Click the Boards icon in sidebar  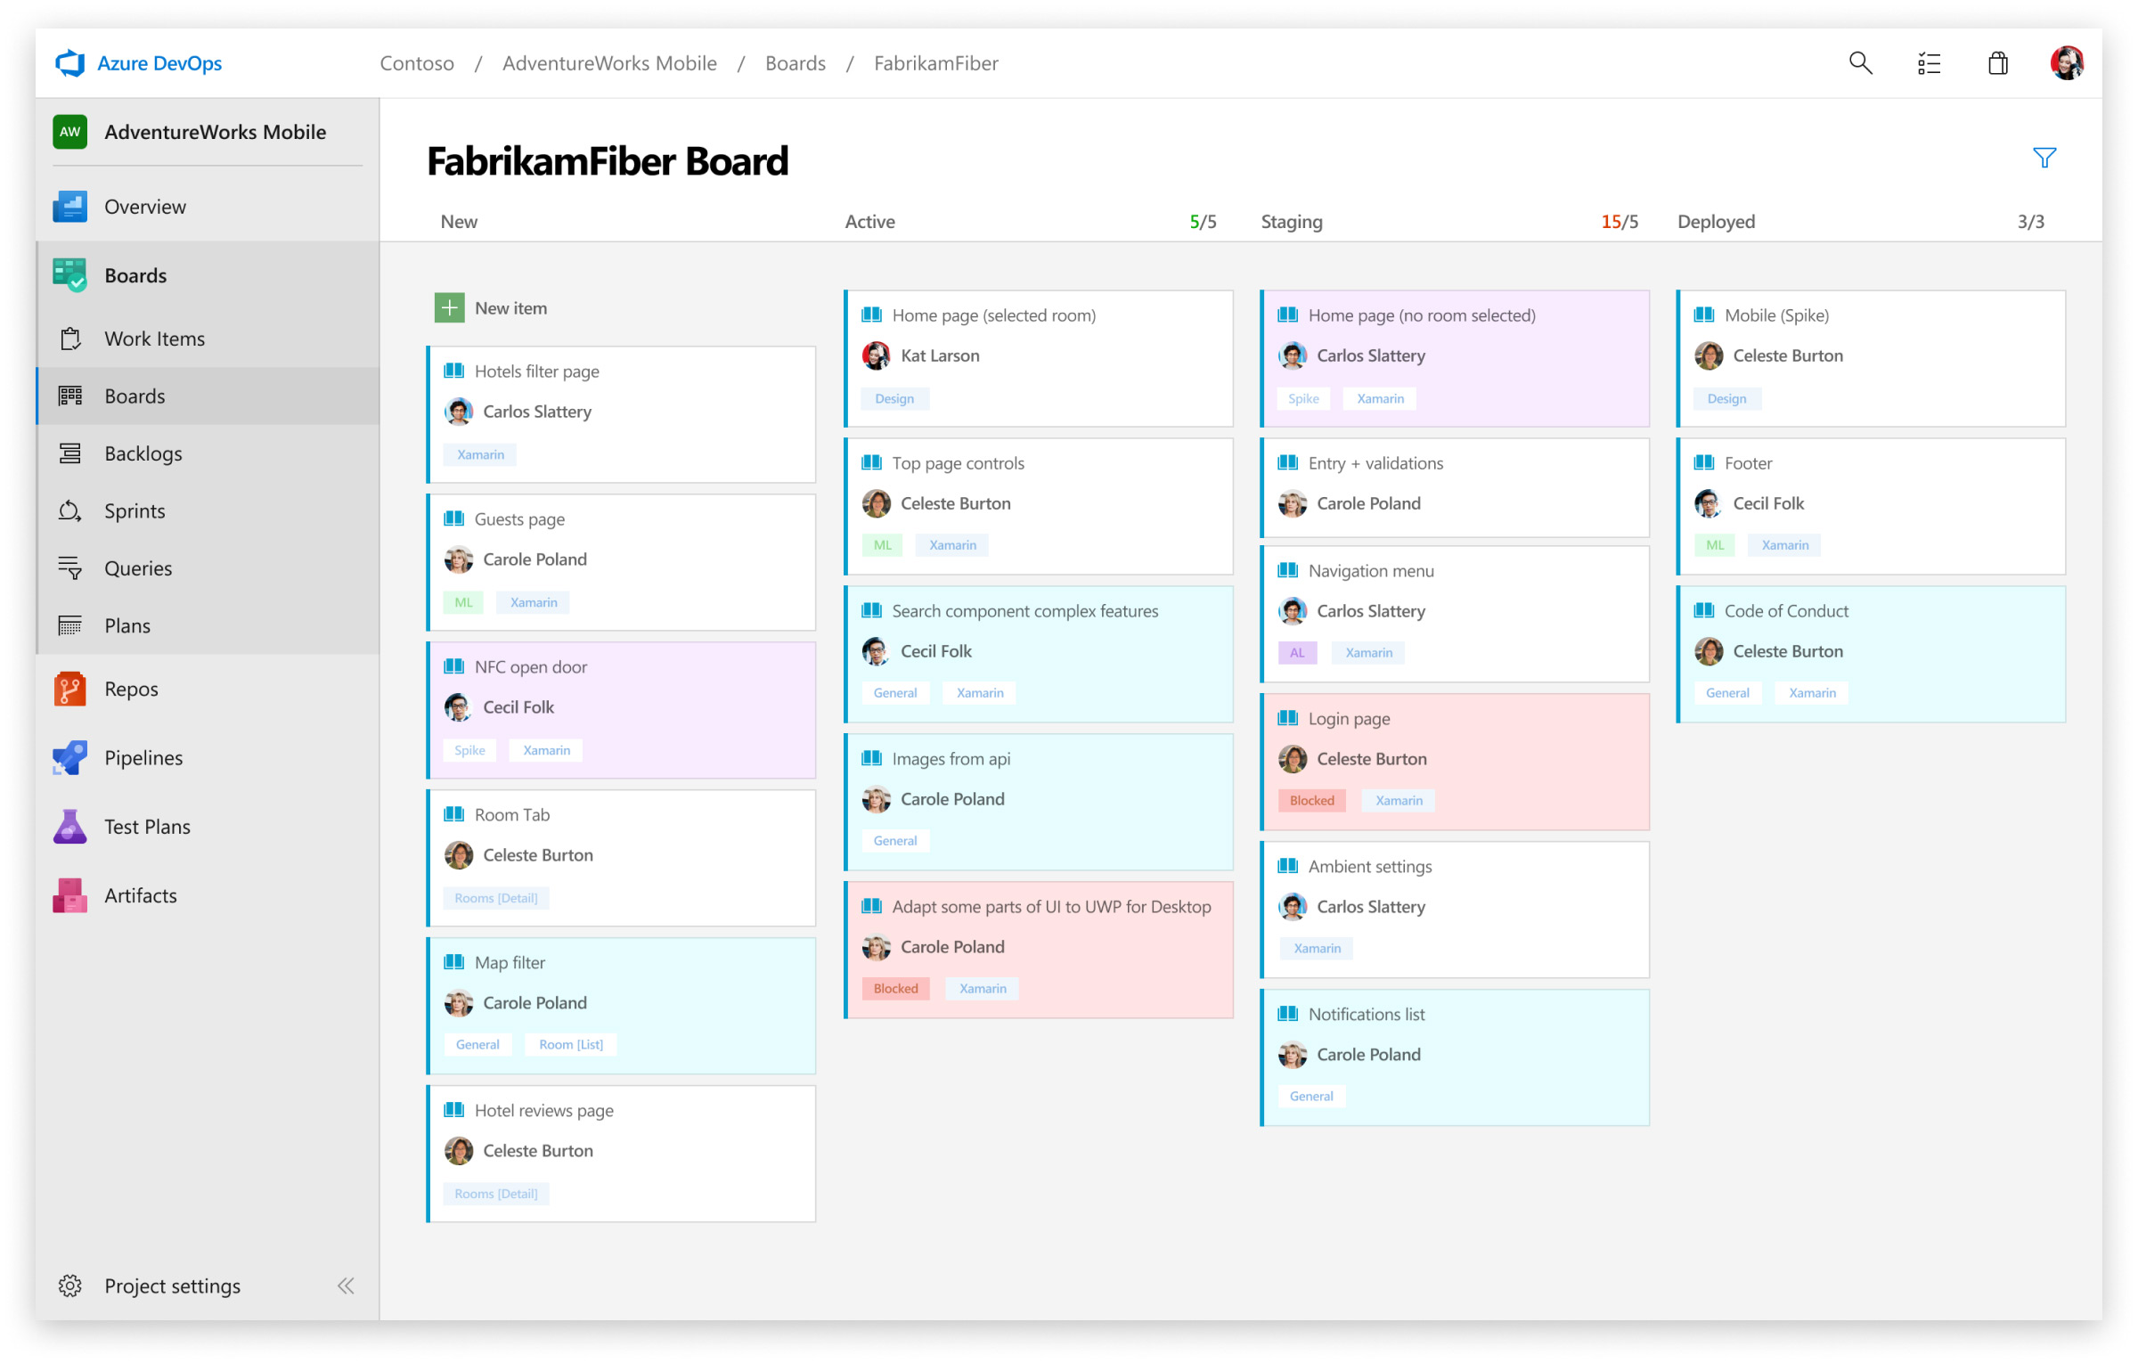(x=70, y=274)
